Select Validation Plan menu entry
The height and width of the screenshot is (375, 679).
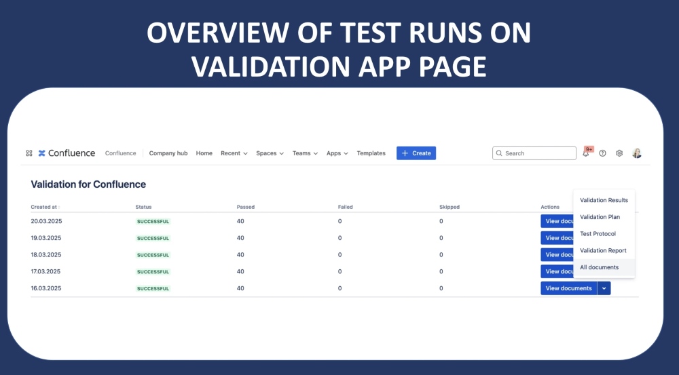point(604,217)
